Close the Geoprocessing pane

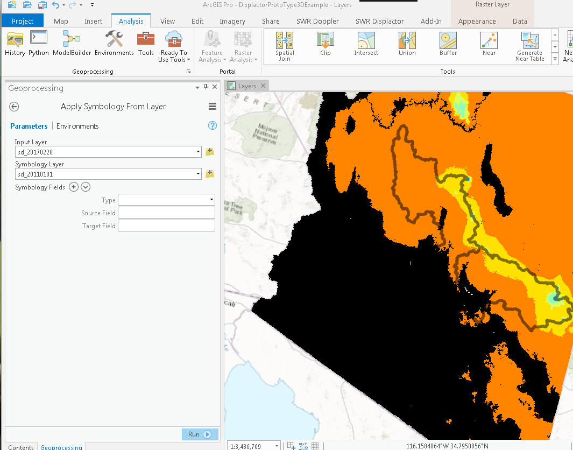(x=215, y=87)
